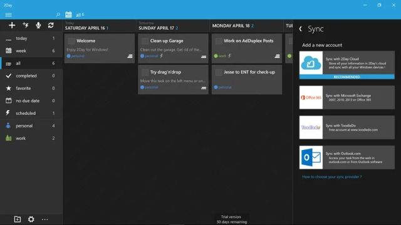Click the Outlook logo
This screenshot has height=225, width=401.
point(311,157)
